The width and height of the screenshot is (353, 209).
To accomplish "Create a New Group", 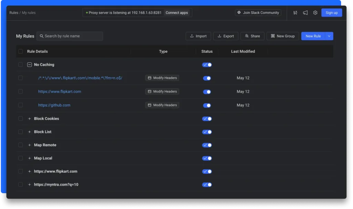I will pyautogui.click(x=283, y=36).
